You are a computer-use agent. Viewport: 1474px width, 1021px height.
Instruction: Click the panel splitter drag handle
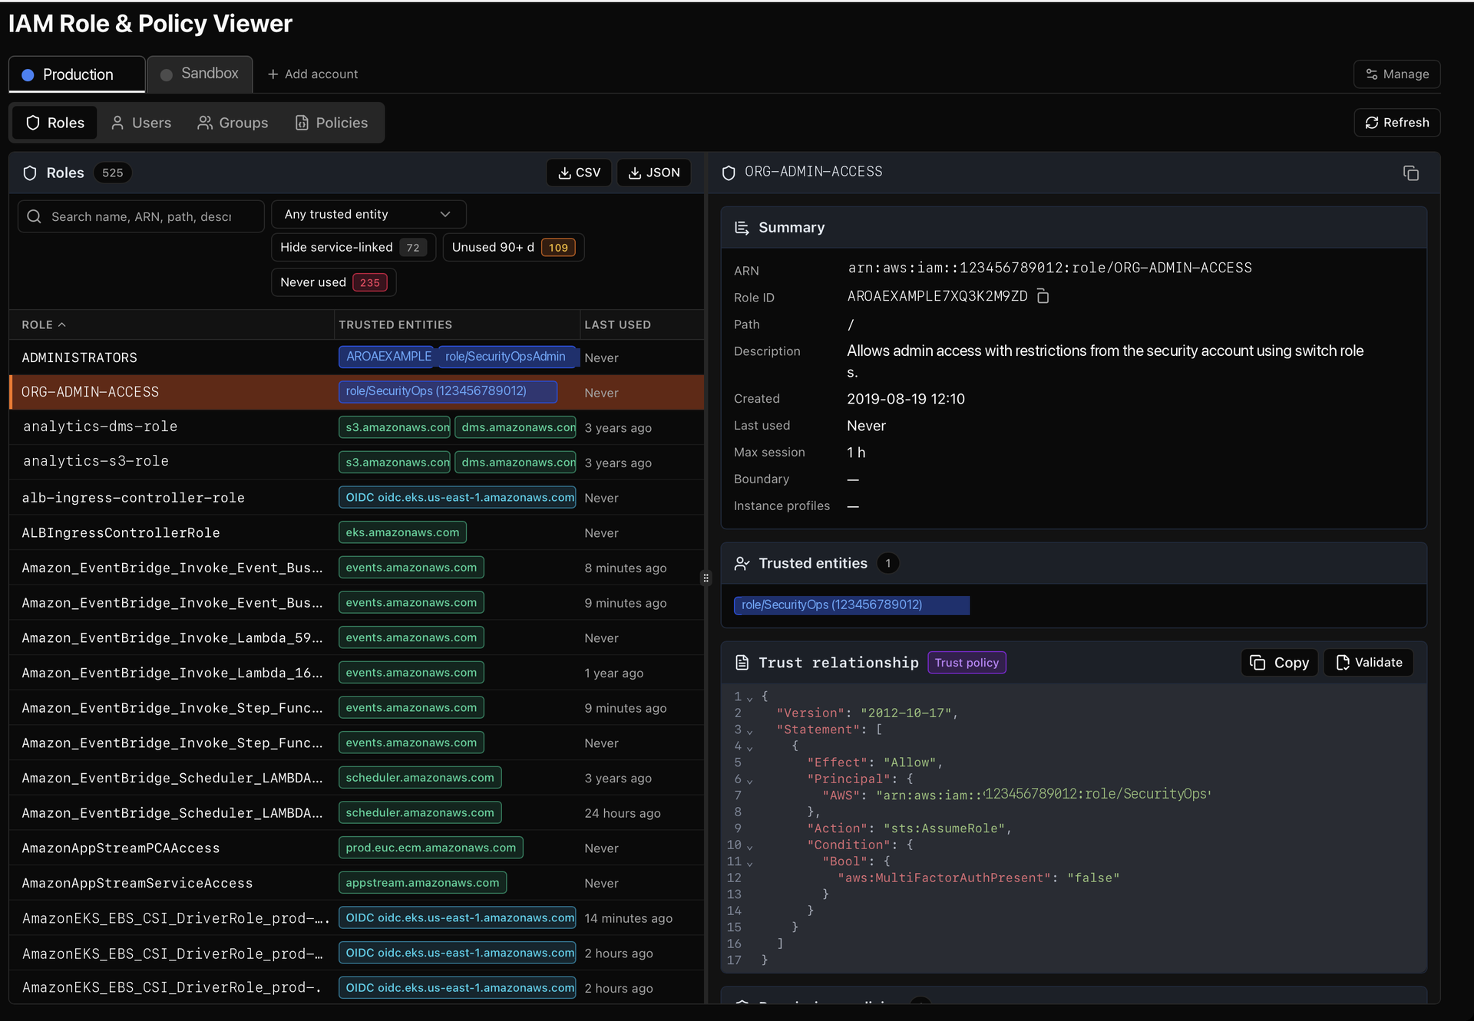click(706, 578)
